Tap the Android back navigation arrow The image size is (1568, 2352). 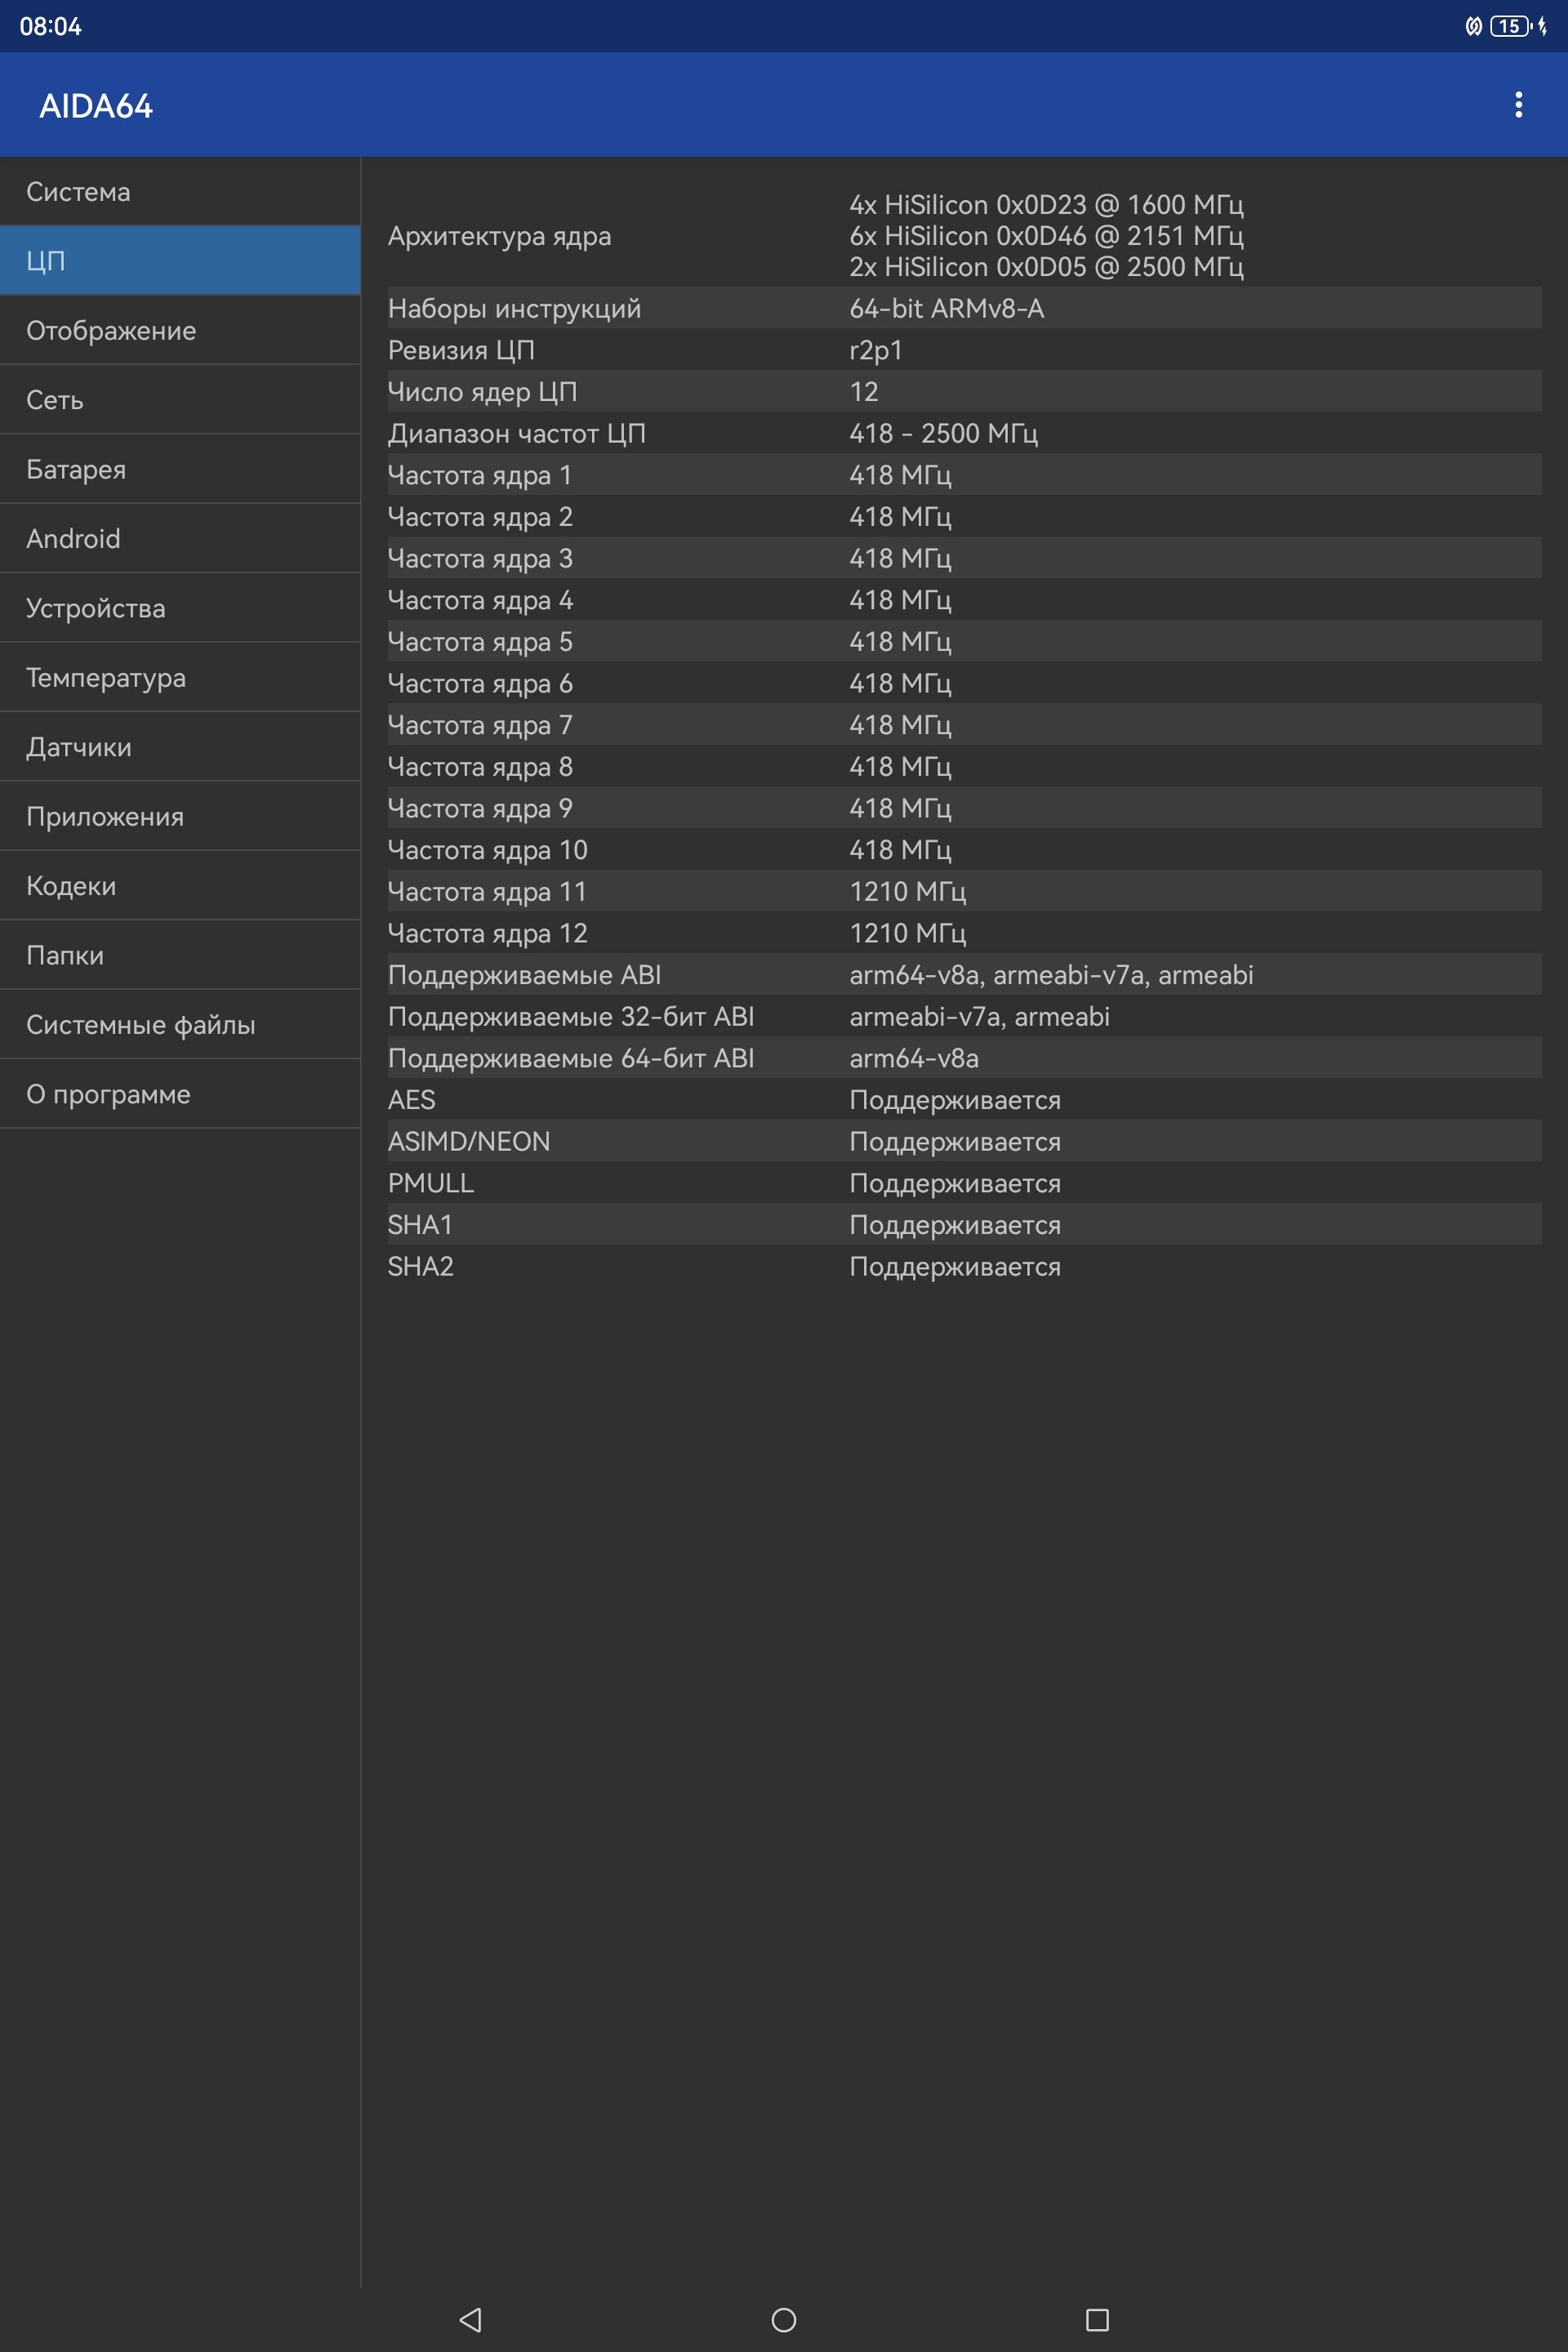(470, 2319)
